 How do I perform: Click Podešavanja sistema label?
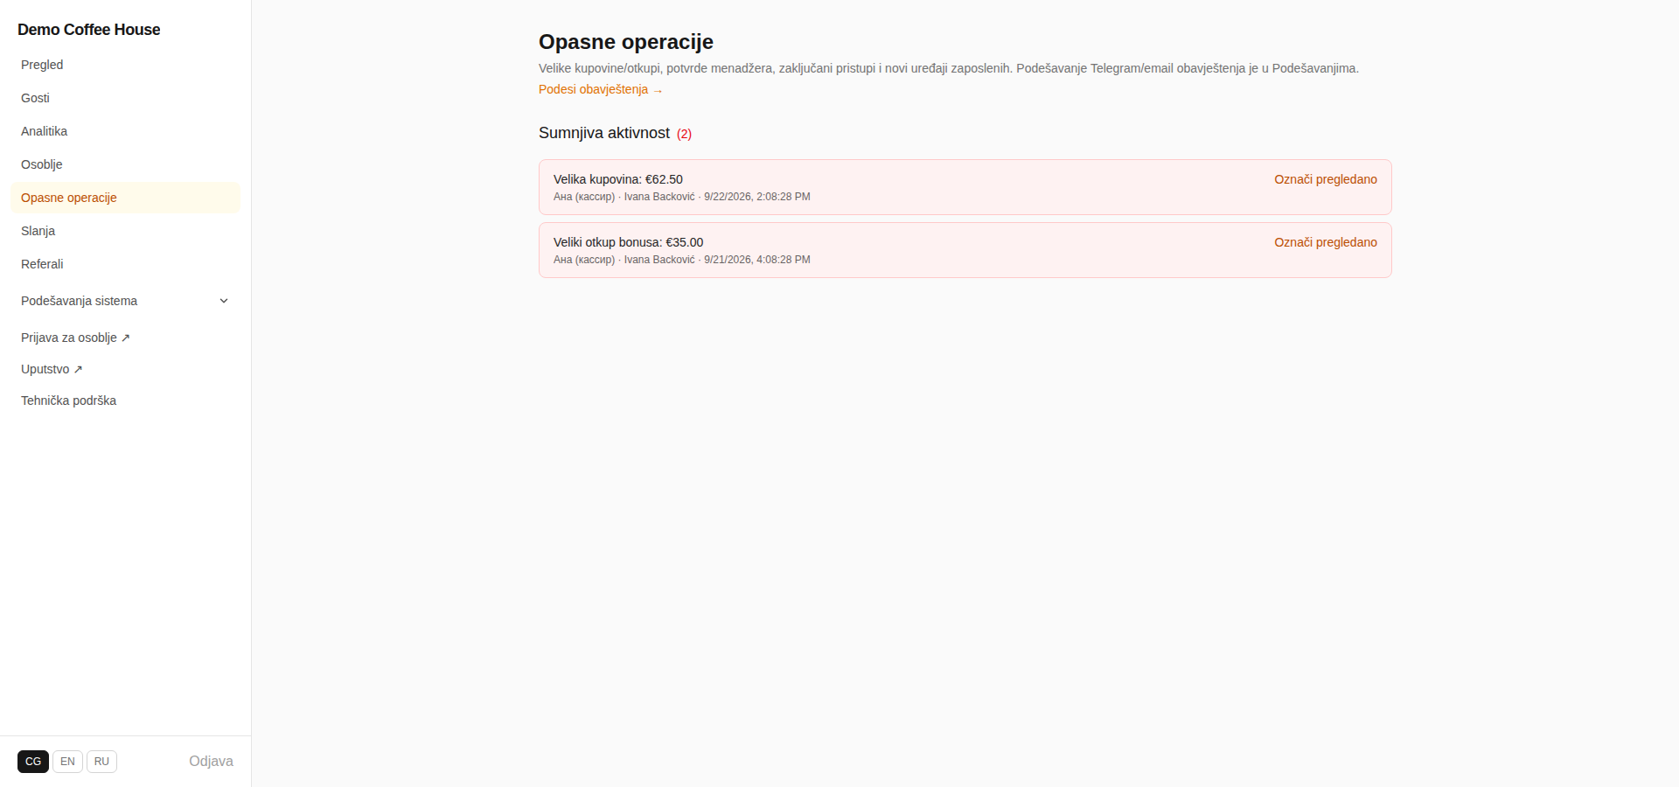pos(79,301)
